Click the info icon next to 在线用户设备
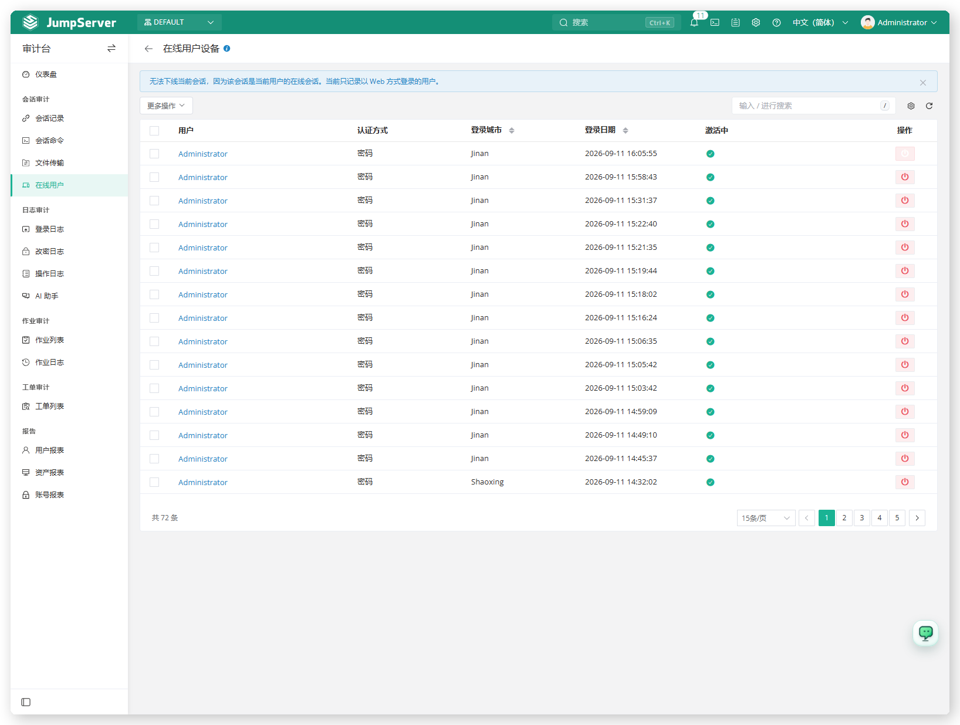 click(x=227, y=49)
